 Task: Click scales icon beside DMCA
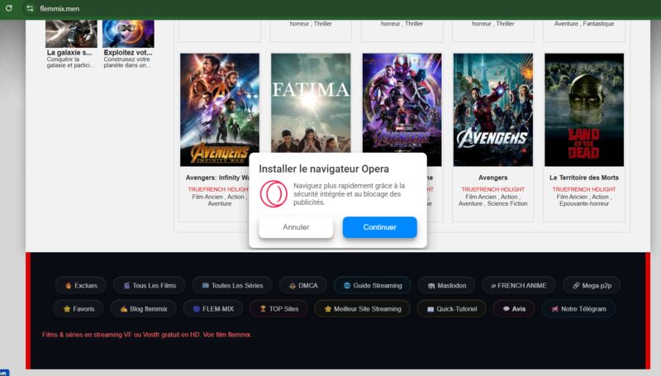(292, 285)
